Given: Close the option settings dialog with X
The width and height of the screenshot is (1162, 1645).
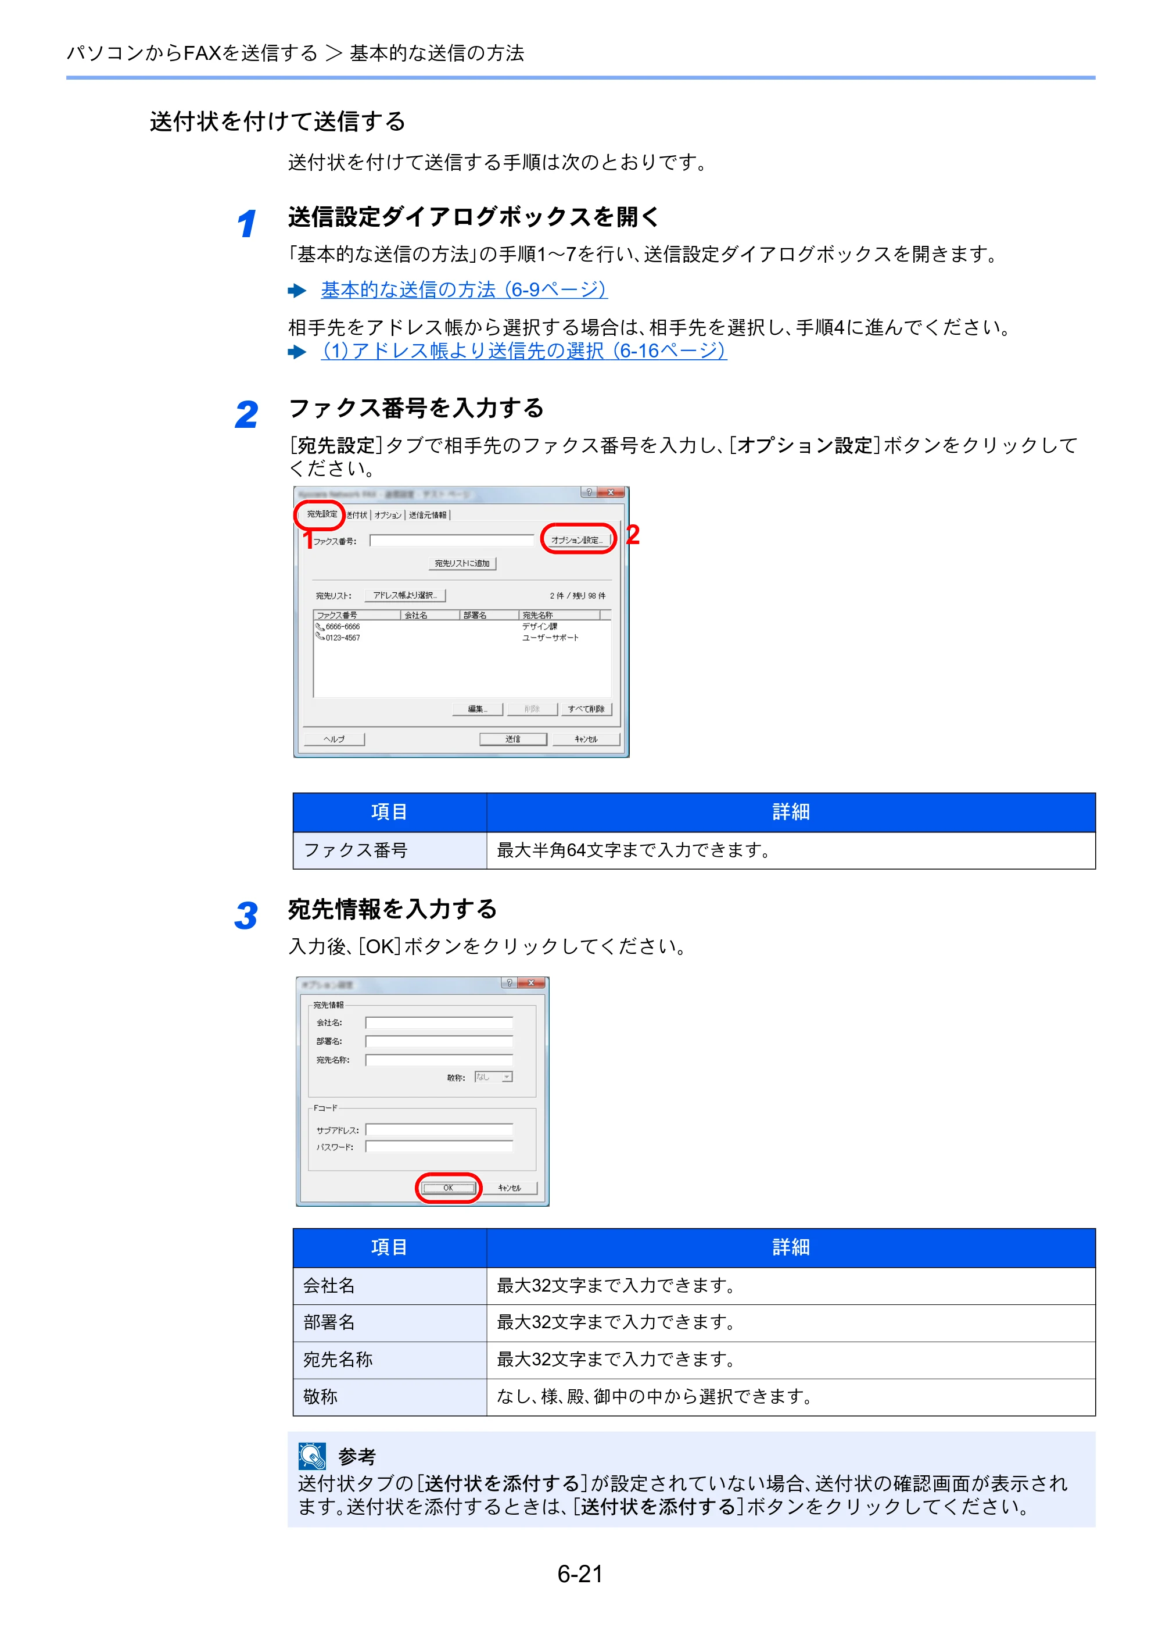Looking at the screenshot, I should (531, 982).
